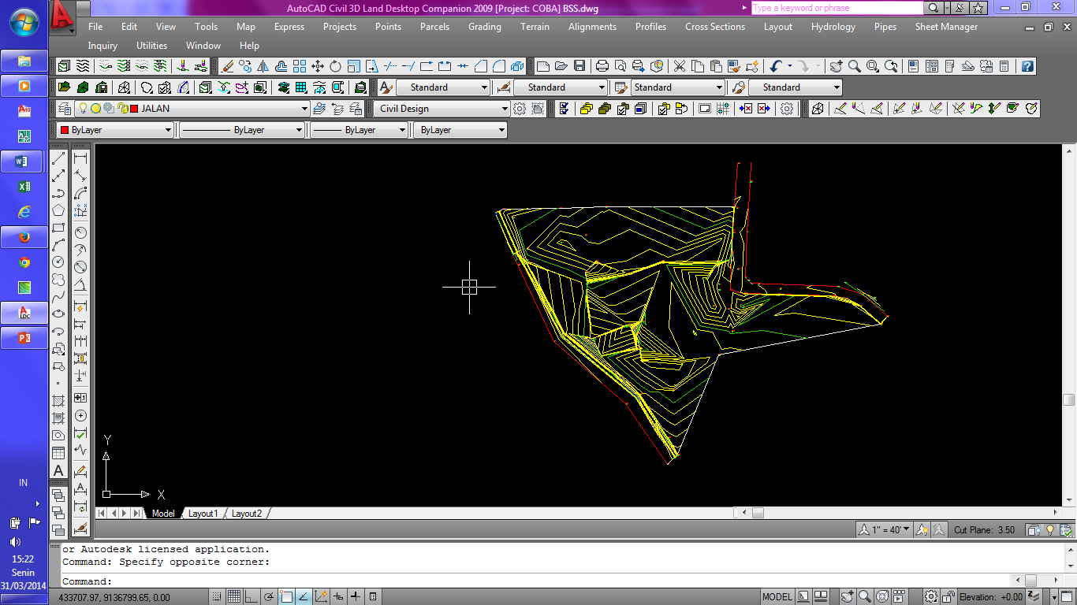1077x605 pixels.
Task: Open the Multiline Text tool
Action: coord(58,471)
